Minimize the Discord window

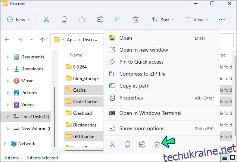tap(196, 3)
